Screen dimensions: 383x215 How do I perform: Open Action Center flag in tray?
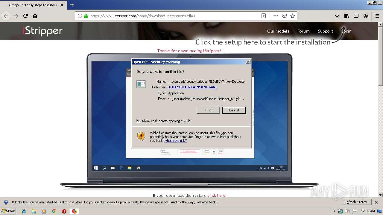(x=354, y=211)
